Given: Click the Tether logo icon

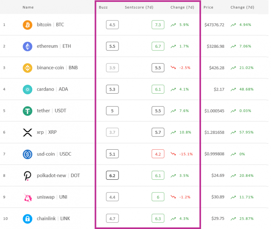Looking at the screenshot, I should click(x=27, y=111).
